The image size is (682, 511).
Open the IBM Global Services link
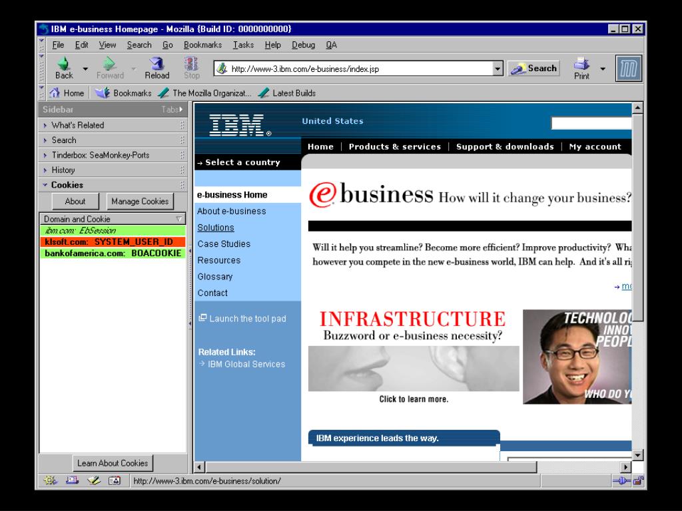click(246, 364)
